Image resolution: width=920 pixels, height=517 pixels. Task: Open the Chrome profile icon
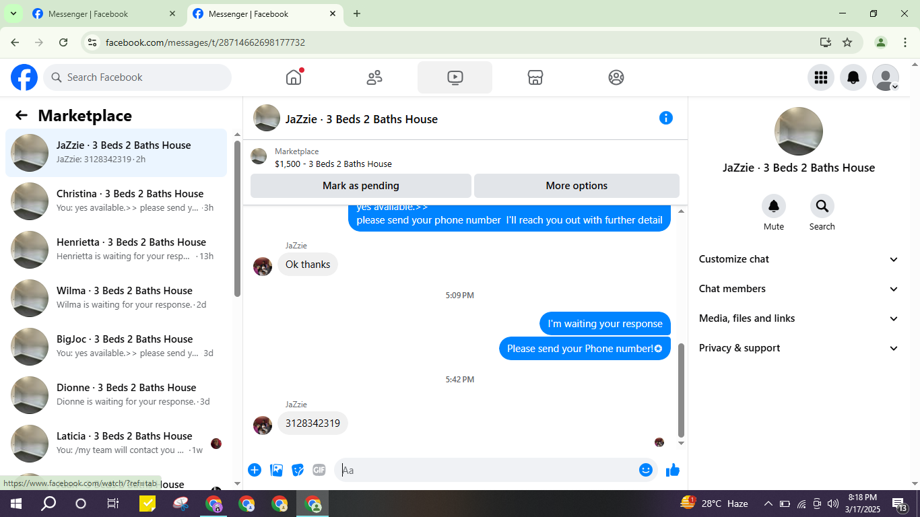881,42
